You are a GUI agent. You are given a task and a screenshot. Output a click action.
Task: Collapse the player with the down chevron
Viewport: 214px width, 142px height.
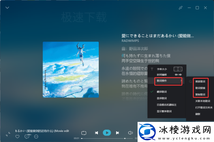click(x=7, y=8)
